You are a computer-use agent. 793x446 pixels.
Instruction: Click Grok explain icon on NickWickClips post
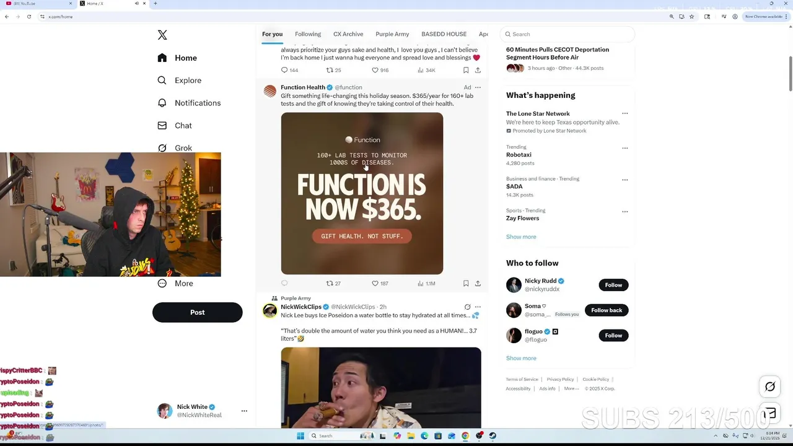coord(467,307)
